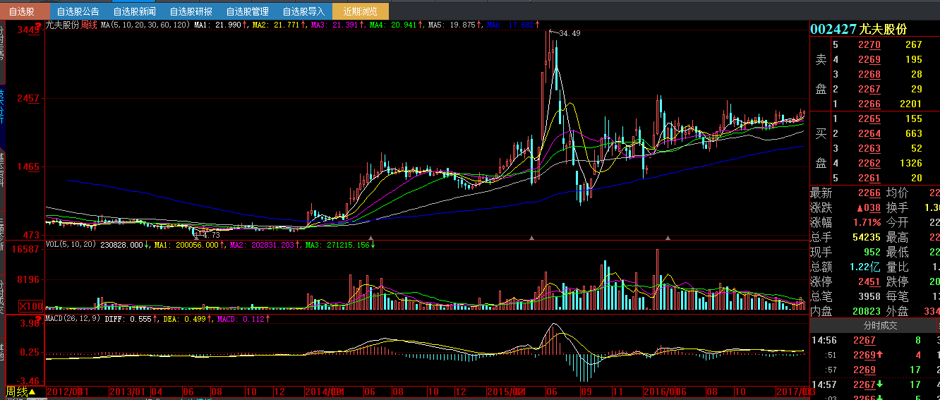Image resolution: width=940 pixels, height=400 pixels.
Task: Open MA(5,10,20,30,60,120) indicator settings
Action: tap(145, 25)
